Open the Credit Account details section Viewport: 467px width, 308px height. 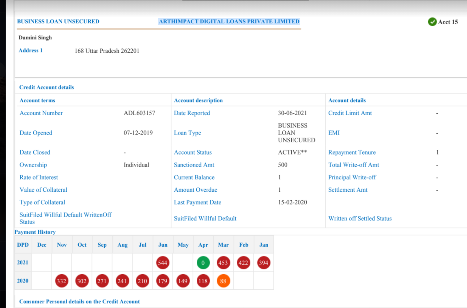46,87
